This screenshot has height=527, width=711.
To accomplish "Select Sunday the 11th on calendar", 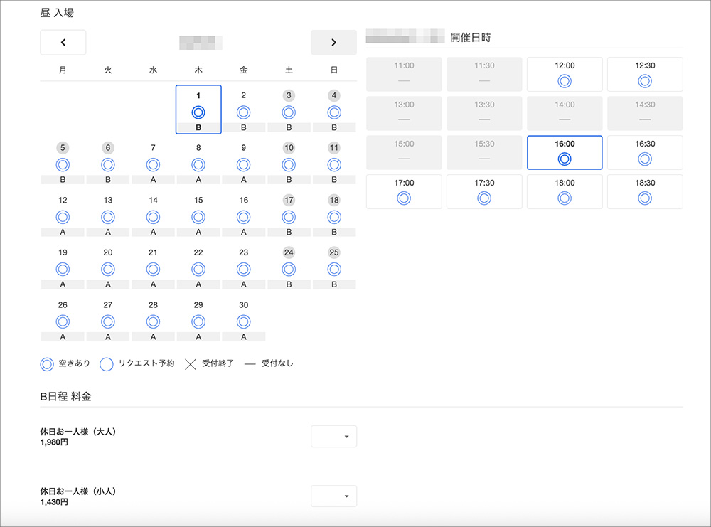I will click(334, 165).
